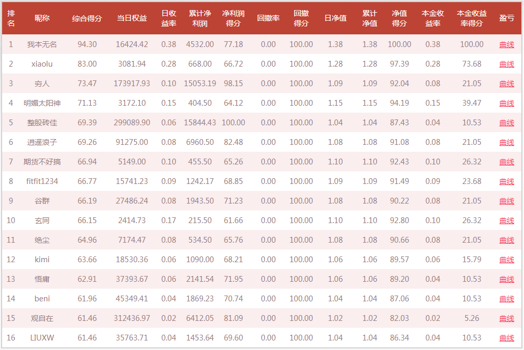524x350 pixels.
Task: Click the equity value 312436.97
Action: [132, 319]
